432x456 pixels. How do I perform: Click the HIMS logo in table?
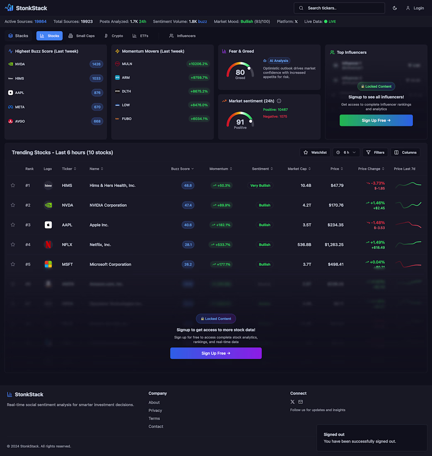[x=48, y=185]
